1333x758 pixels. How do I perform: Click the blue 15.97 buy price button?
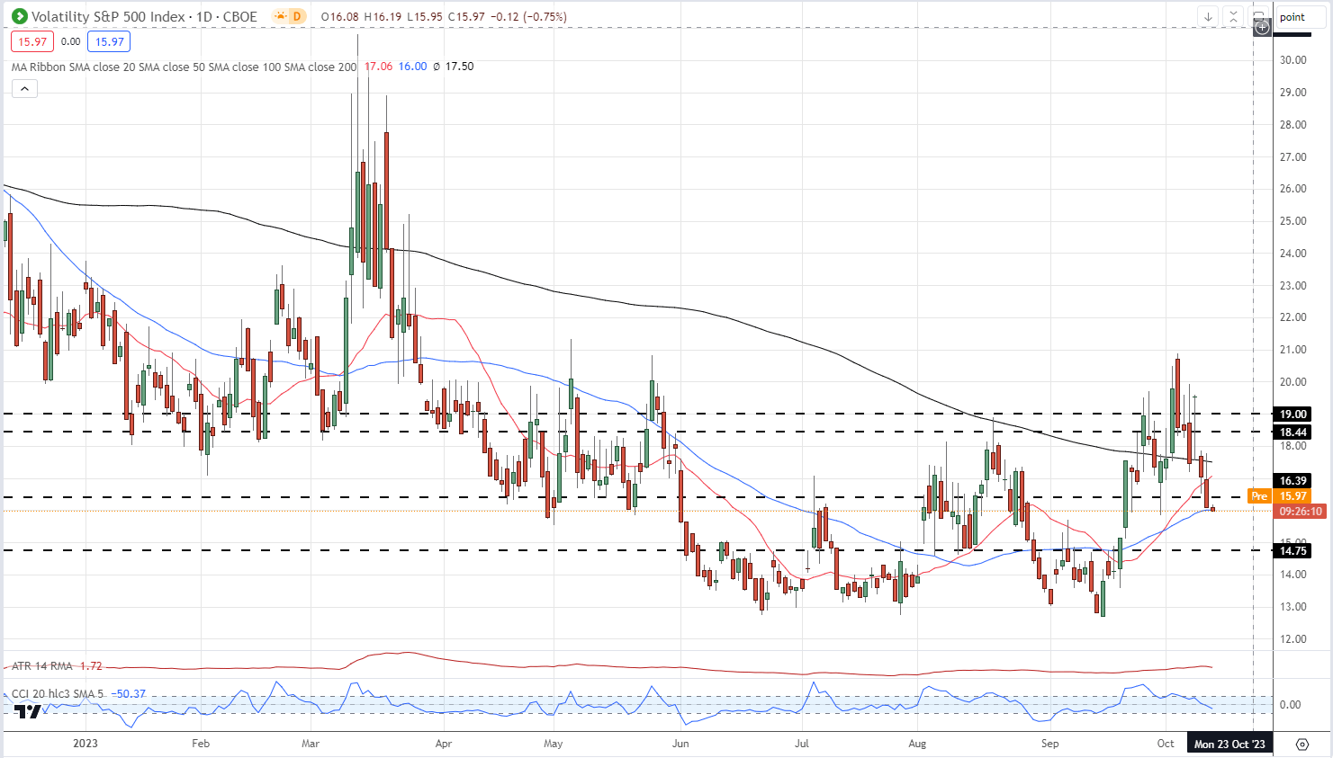point(109,41)
